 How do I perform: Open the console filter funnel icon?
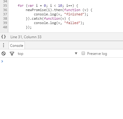(12, 54)
